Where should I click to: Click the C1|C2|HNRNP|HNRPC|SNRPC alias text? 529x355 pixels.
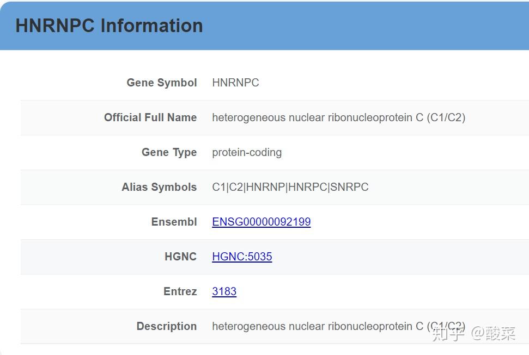click(290, 187)
